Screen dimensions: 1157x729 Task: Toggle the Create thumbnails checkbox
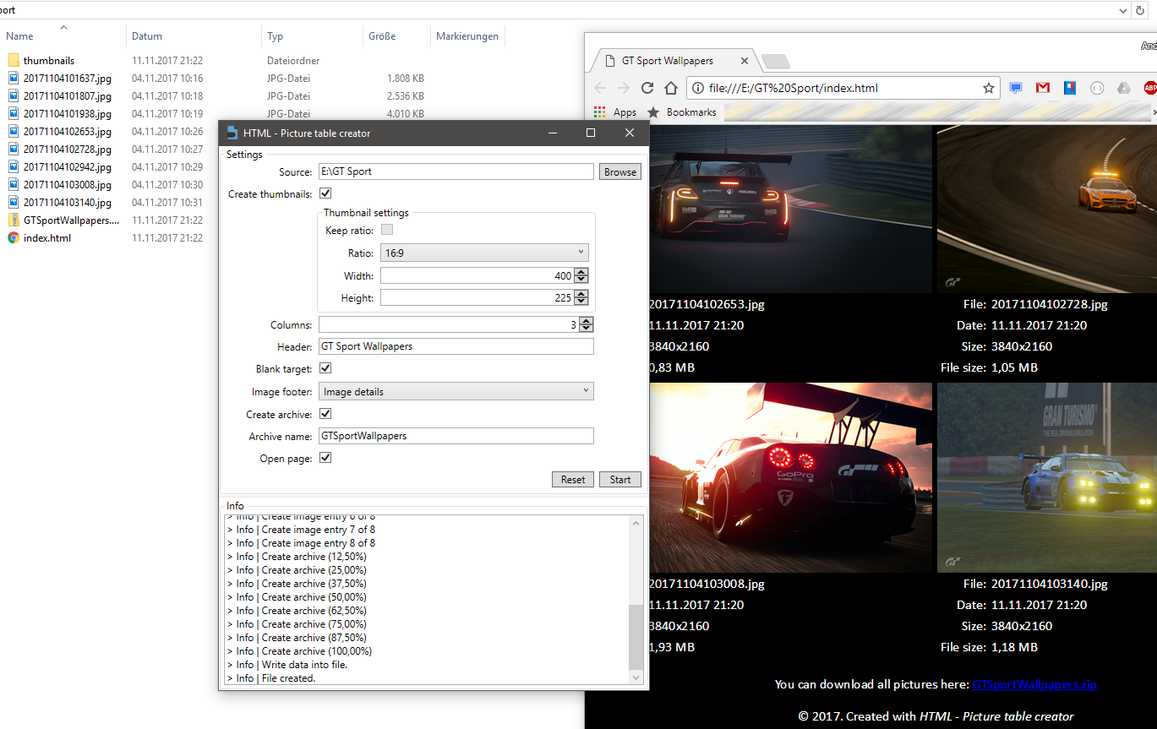pyautogui.click(x=325, y=194)
